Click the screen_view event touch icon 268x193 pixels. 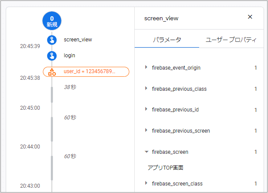point(52,40)
